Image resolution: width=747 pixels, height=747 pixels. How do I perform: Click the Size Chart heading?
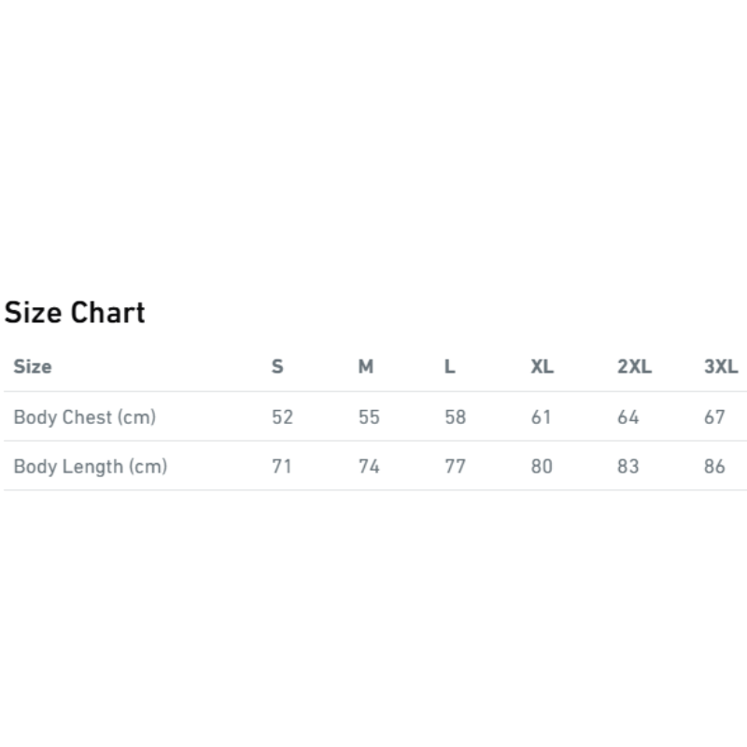coord(75,312)
